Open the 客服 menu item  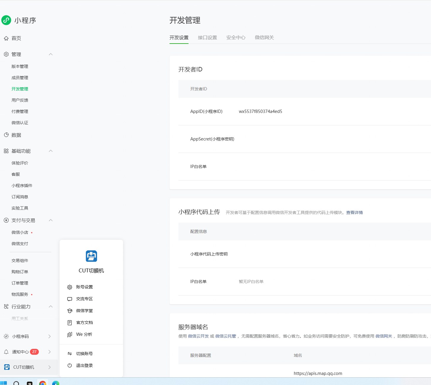[16, 174]
